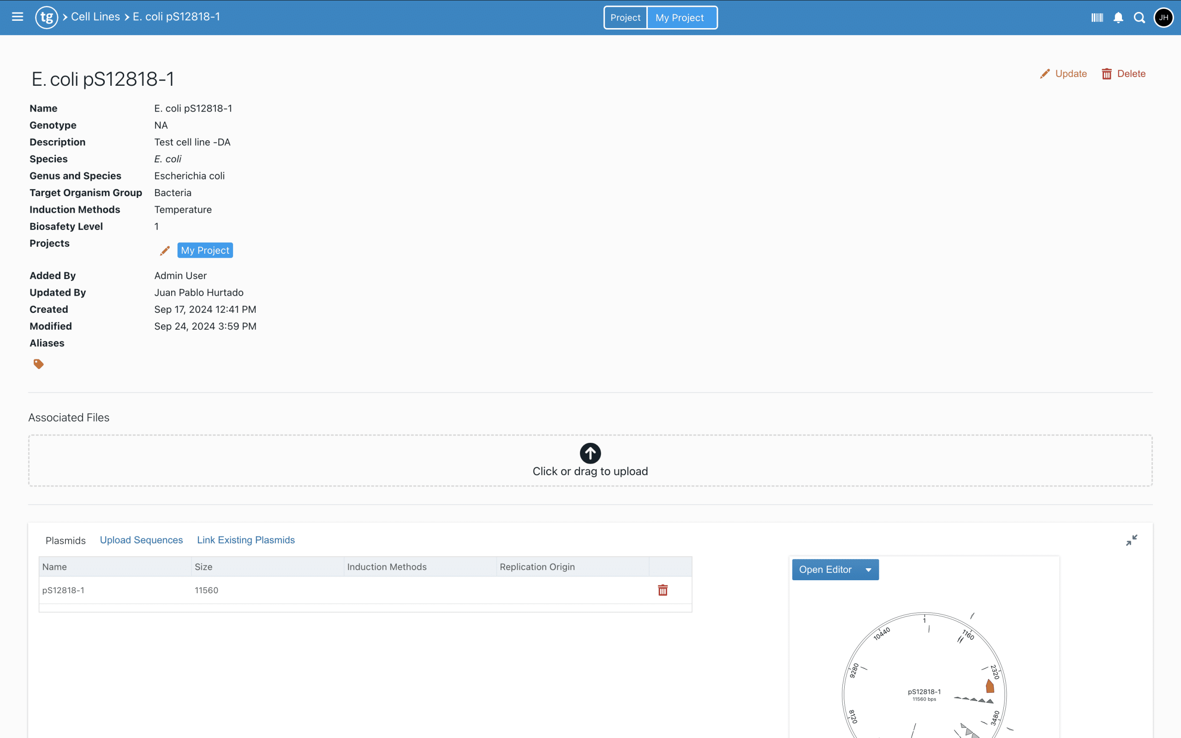The image size is (1181, 738).
Task: Click the Project toggle in header
Action: (x=625, y=18)
